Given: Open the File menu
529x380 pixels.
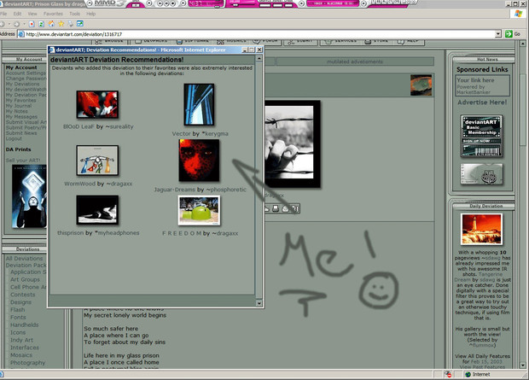Looking at the screenshot, I should 3,14.
